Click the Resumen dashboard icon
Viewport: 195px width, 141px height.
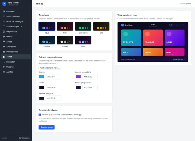(x=4, y=11)
